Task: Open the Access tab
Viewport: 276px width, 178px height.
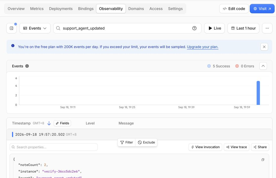Action: pos(156,9)
